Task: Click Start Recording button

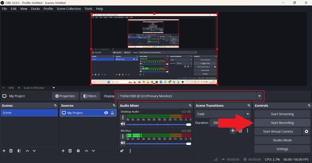Action: pyautogui.click(x=282, y=123)
